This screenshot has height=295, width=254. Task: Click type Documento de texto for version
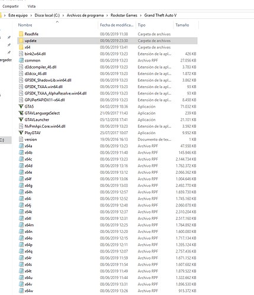pyautogui.click(x=155, y=140)
